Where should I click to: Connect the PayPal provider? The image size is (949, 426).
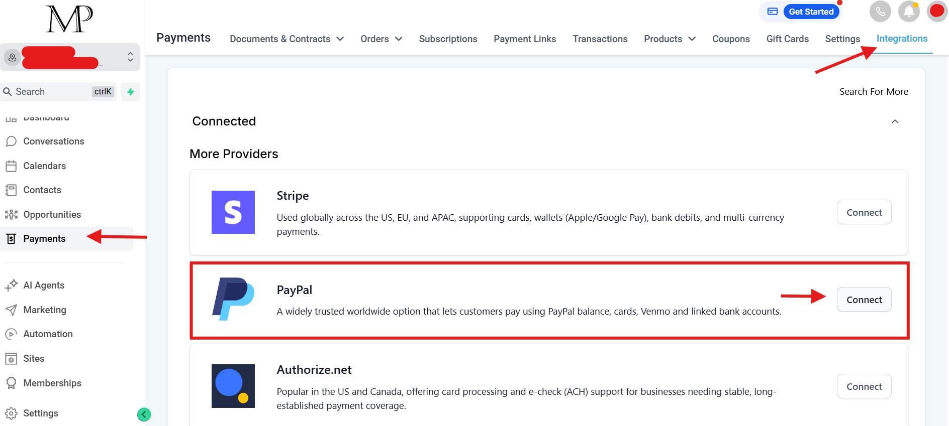click(864, 300)
